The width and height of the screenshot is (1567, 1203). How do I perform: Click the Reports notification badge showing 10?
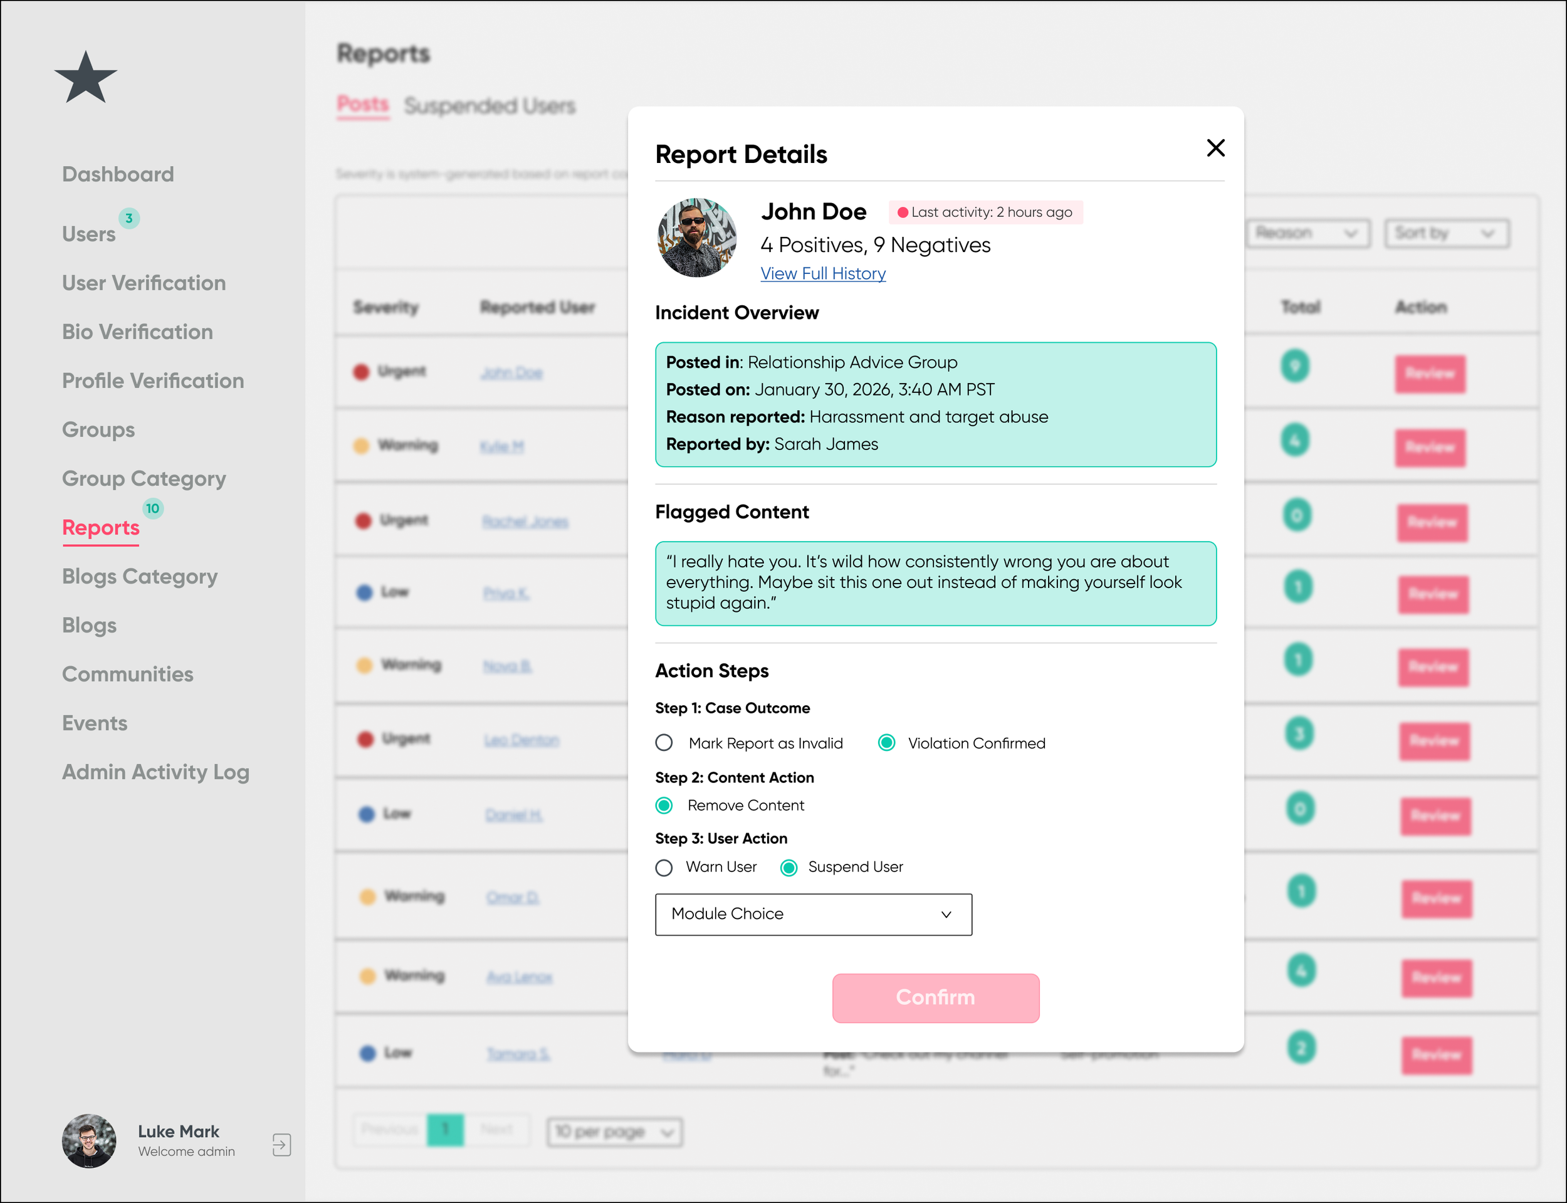(152, 508)
